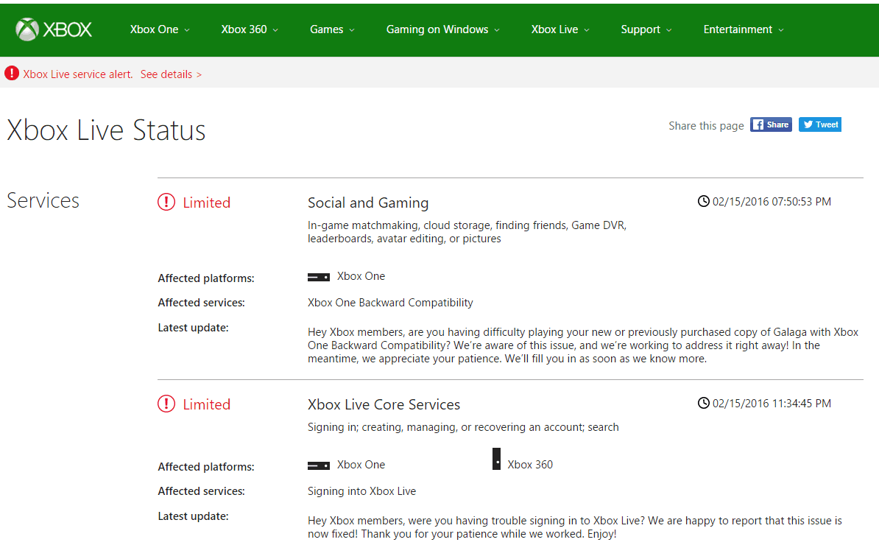Open the Xbox 360 menu

point(250,29)
